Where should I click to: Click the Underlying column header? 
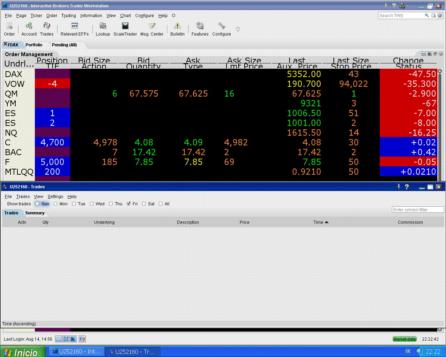pos(104,222)
